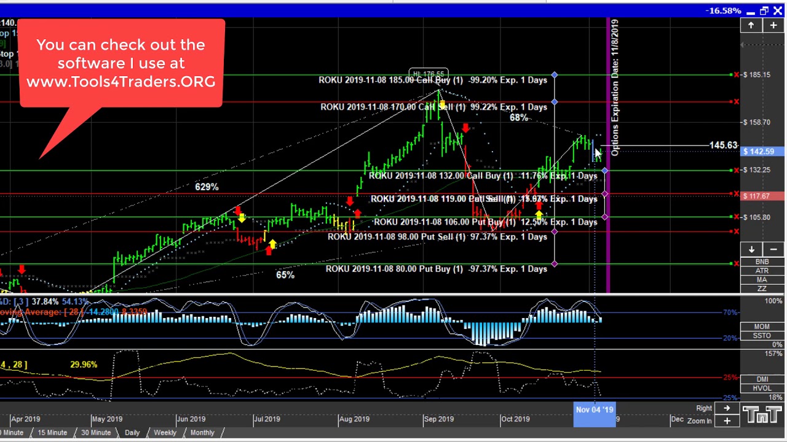
Task: Toggle the ATR indicator
Action: (x=762, y=271)
